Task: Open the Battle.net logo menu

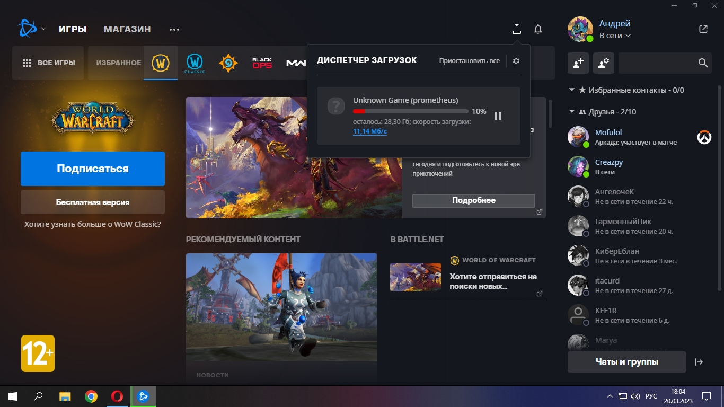Action: (x=26, y=29)
